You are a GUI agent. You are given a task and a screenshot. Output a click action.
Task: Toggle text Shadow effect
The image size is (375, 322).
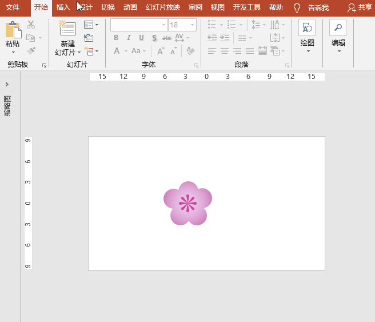(x=154, y=38)
